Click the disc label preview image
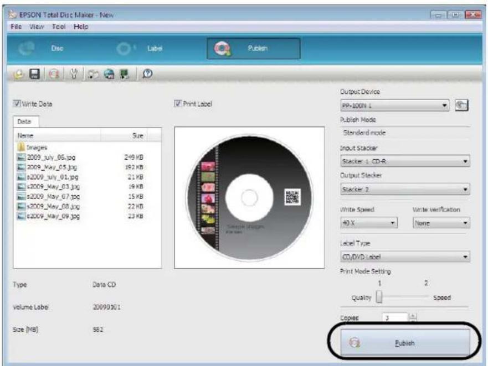The width and height of the screenshot is (488, 366). point(249,197)
